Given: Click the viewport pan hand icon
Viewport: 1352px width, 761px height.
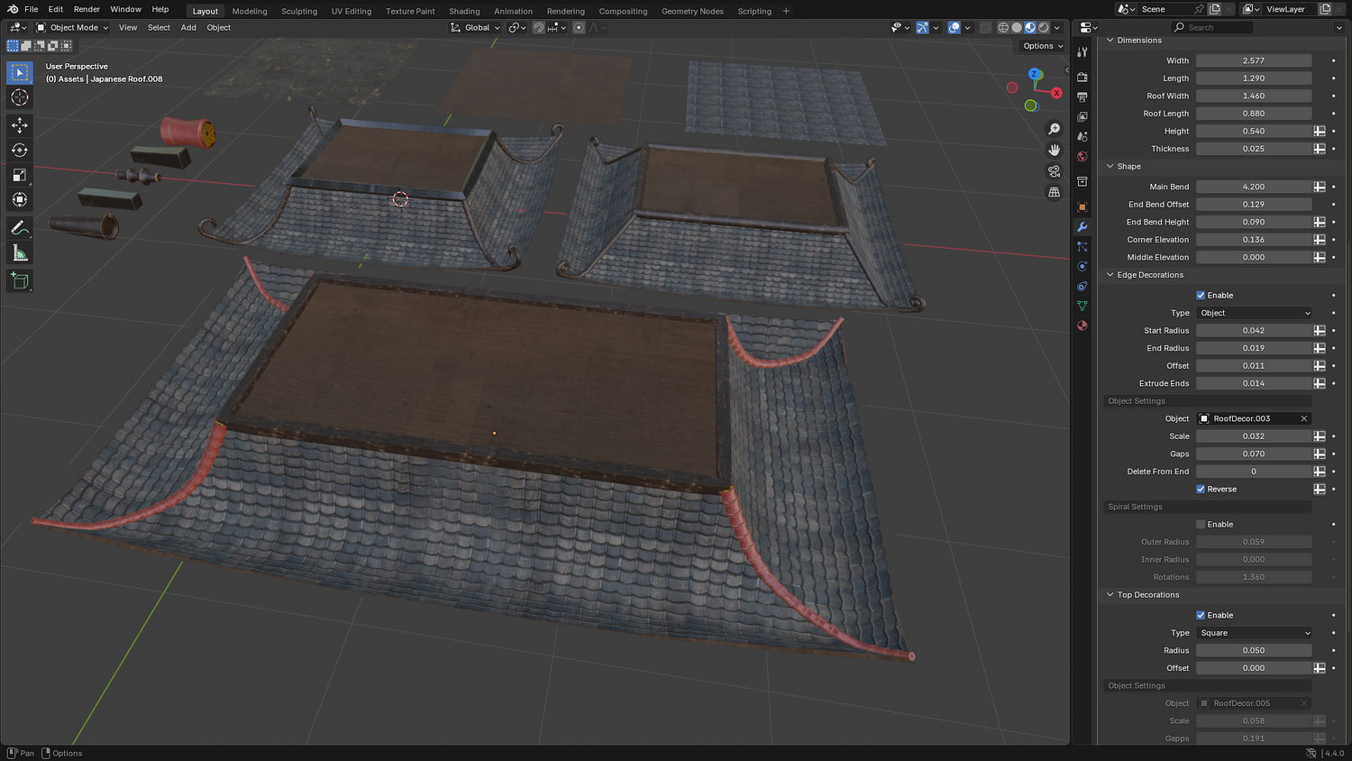Looking at the screenshot, I should click(x=1054, y=150).
